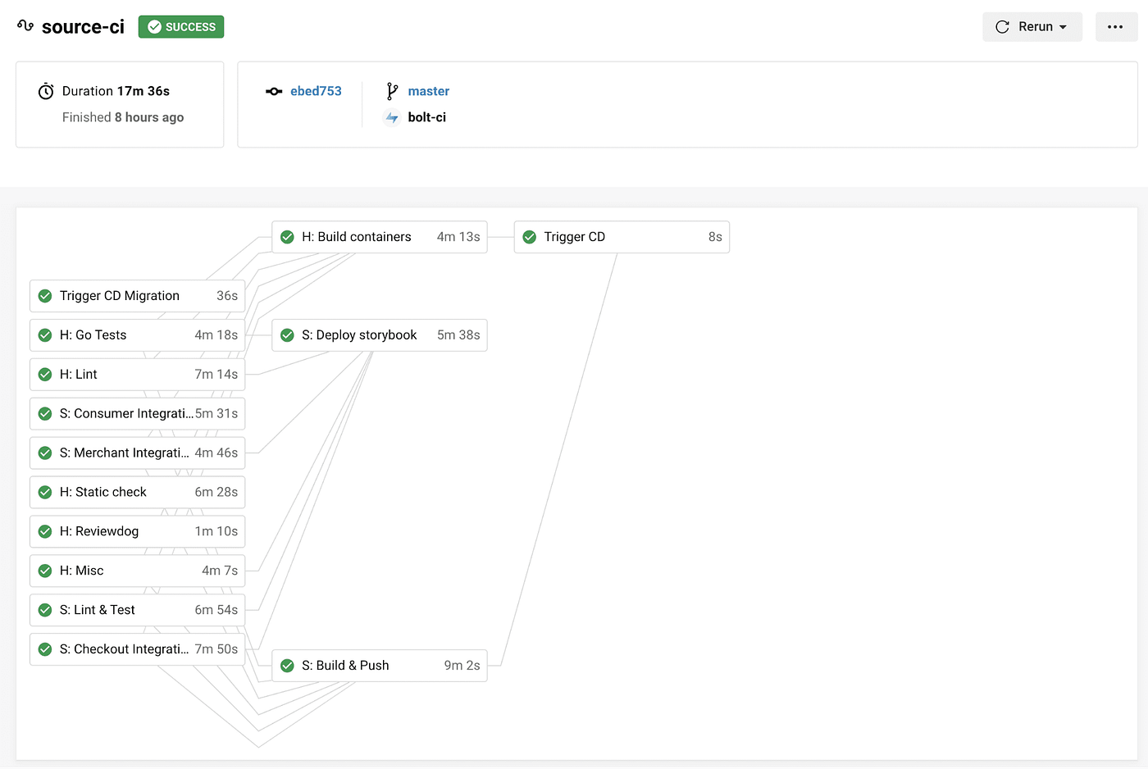Image resolution: width=1148 pixels, height=769 pixels.
Task: Click the 7m 14s time on H: Lint
Action: pyautogui.click(x=216, y=375)
